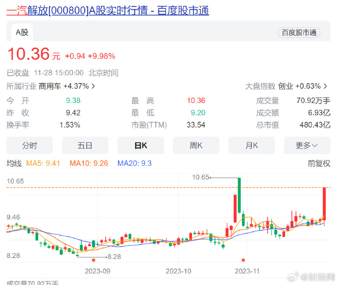Switch to the 五日 chart tab

(85, 146)
